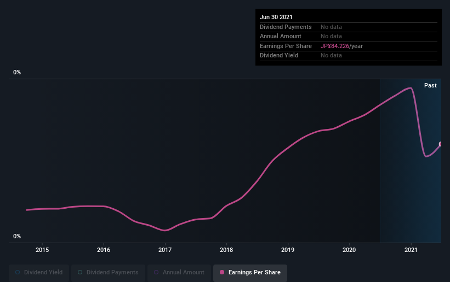Click the 2016 axis label
Screen dimensions: 450x282
[x=104, y=250]
